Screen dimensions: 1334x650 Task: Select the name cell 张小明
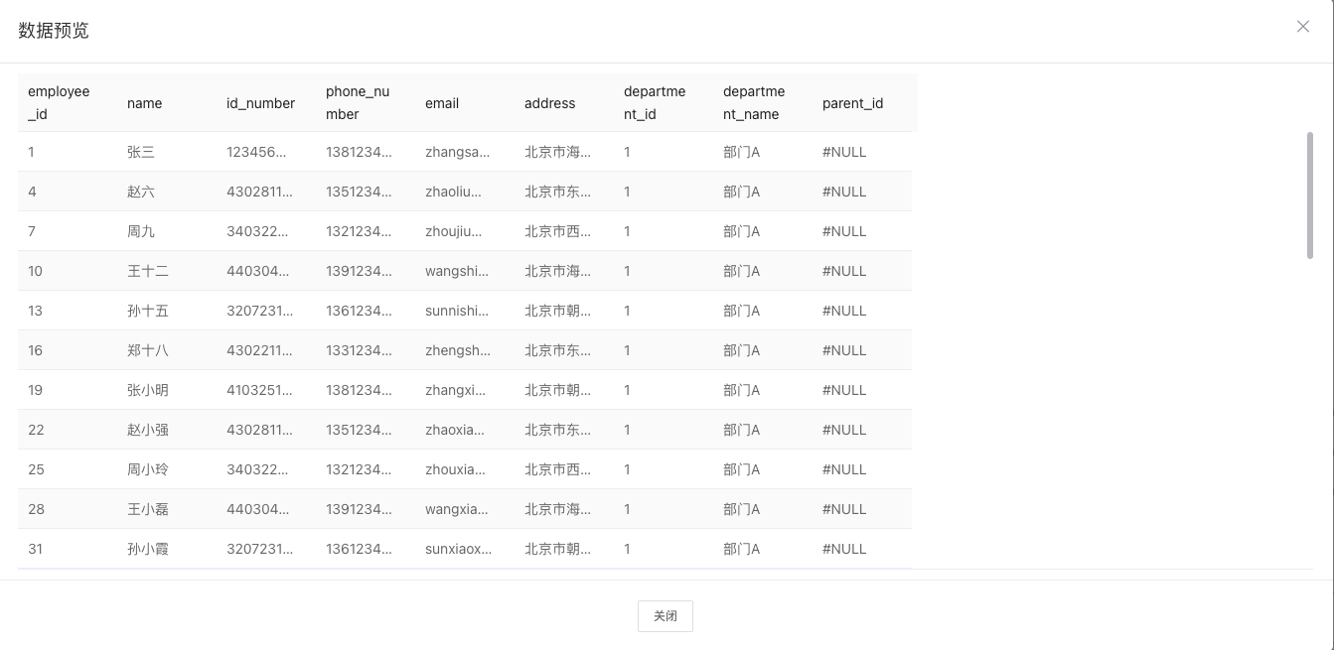click(148, 390)
